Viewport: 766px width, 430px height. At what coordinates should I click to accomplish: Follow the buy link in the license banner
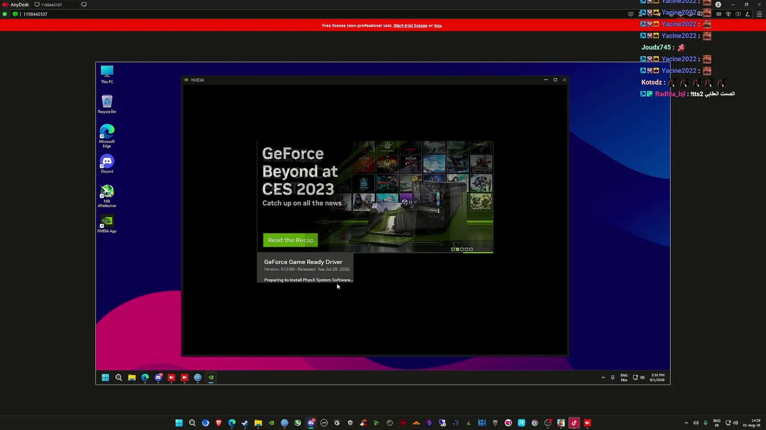(x=438, y=26)
